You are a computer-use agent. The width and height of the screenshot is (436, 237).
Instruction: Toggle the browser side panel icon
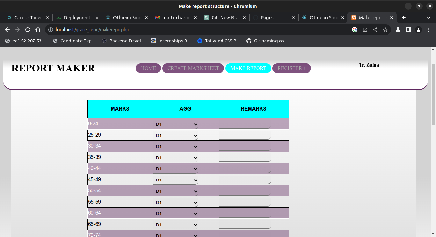(408, 30)
